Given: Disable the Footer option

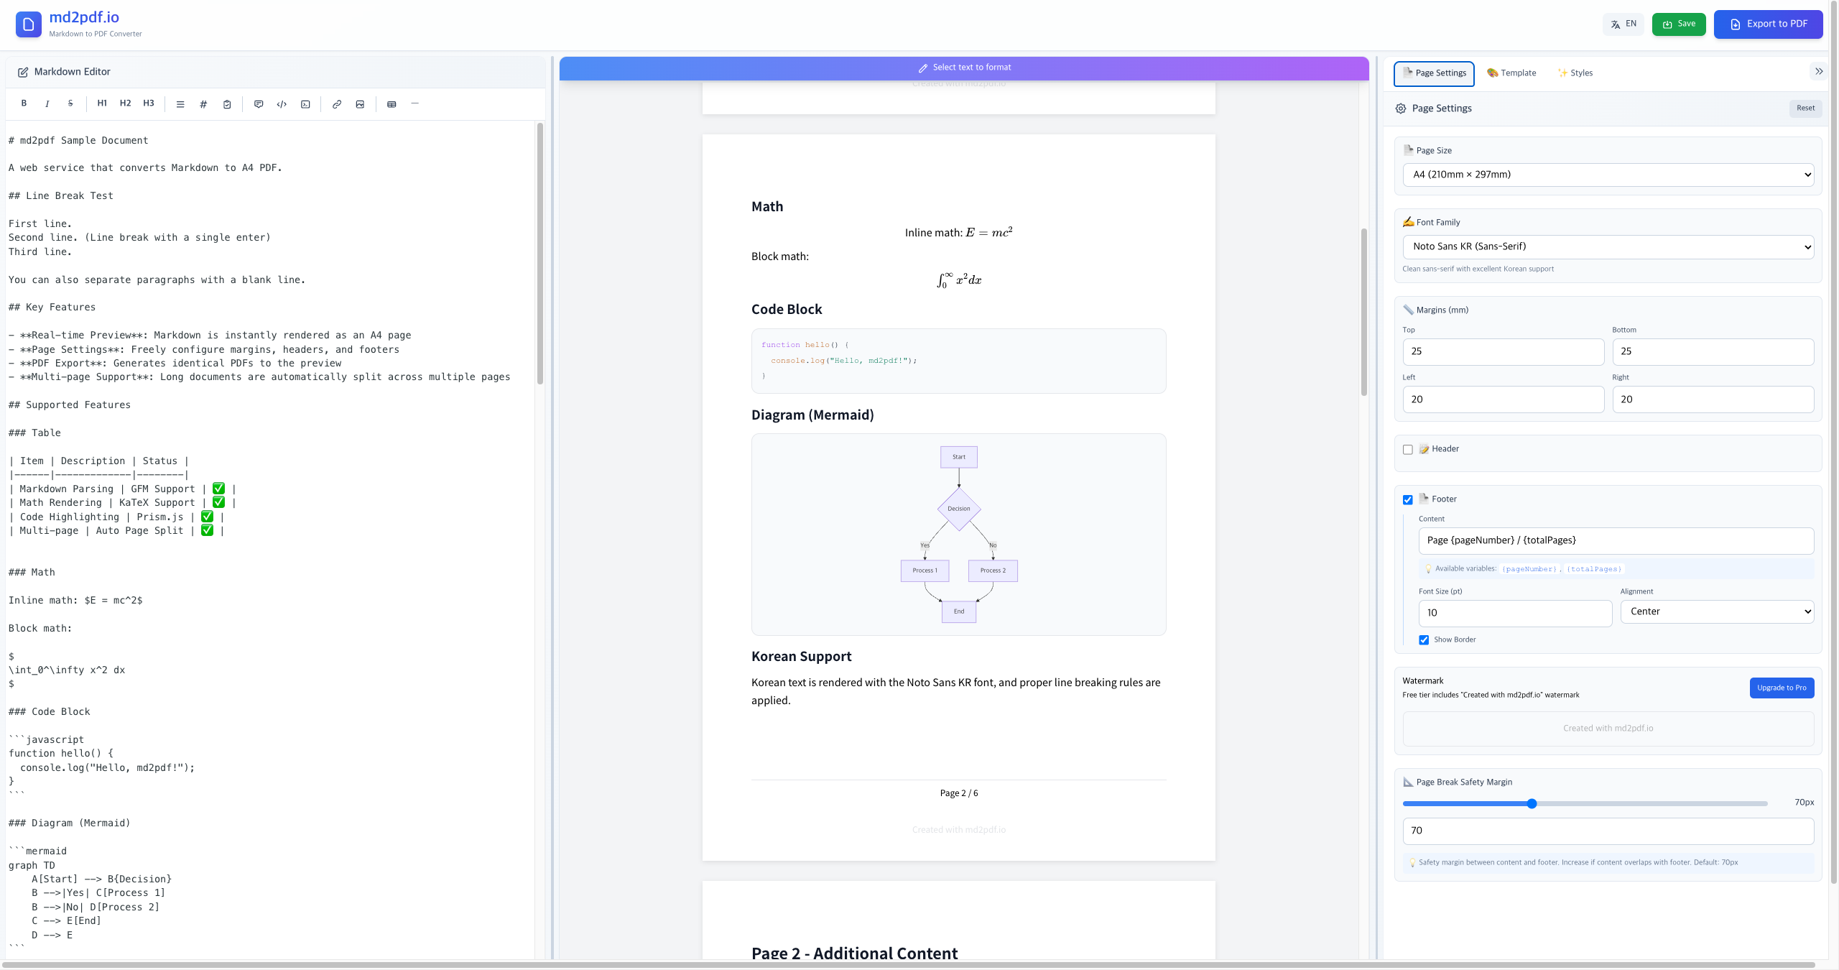Looking at the screenshot, I should [1408, 499].
